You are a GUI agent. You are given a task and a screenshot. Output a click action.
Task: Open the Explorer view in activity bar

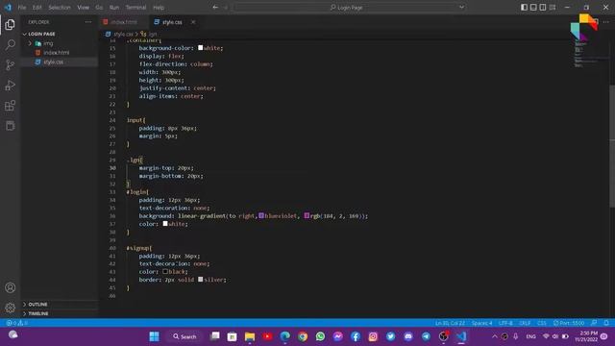11,25
